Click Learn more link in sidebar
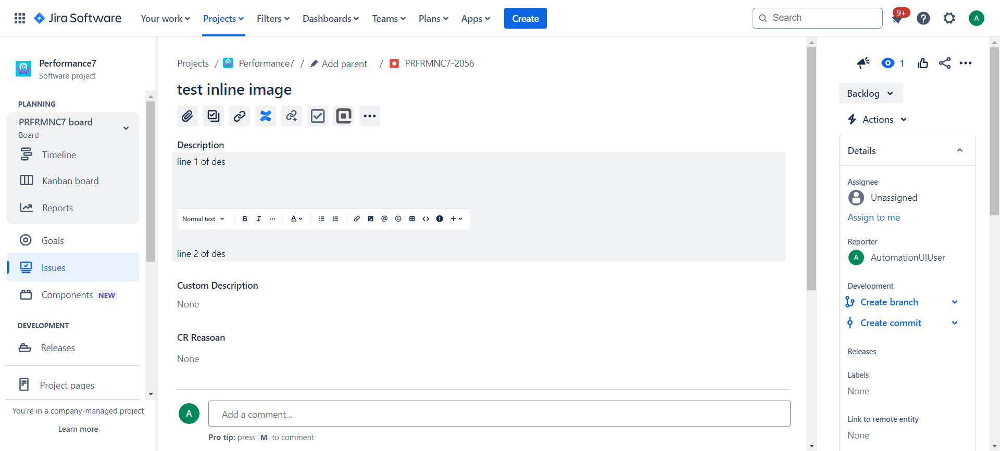This screenshot has height=451, width=1000. click(x=78, y=429)
